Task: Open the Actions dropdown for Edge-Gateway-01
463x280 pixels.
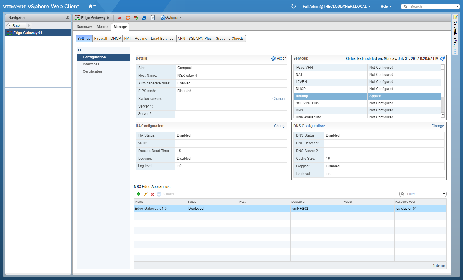Action: click(171, 18)
